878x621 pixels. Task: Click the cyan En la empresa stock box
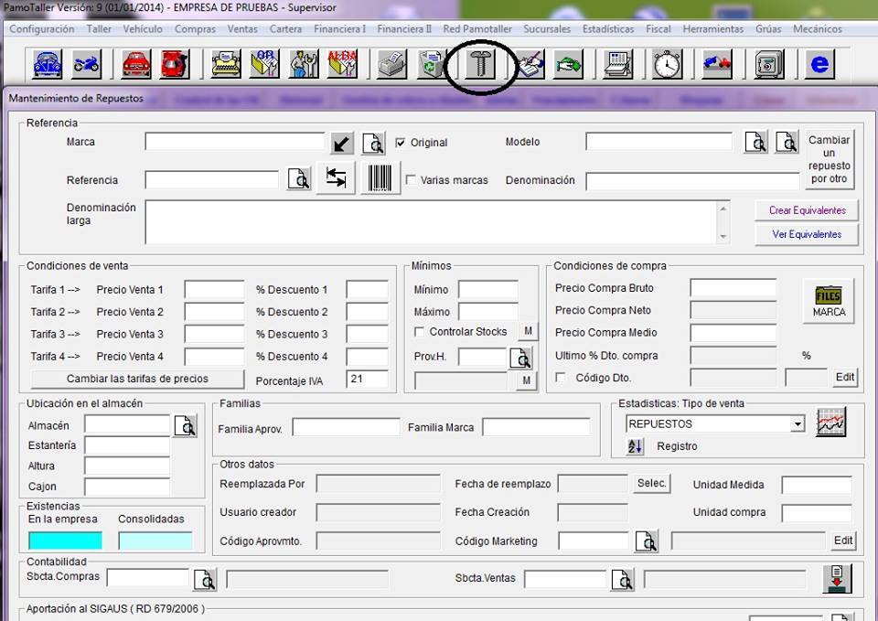coord(65,541)
